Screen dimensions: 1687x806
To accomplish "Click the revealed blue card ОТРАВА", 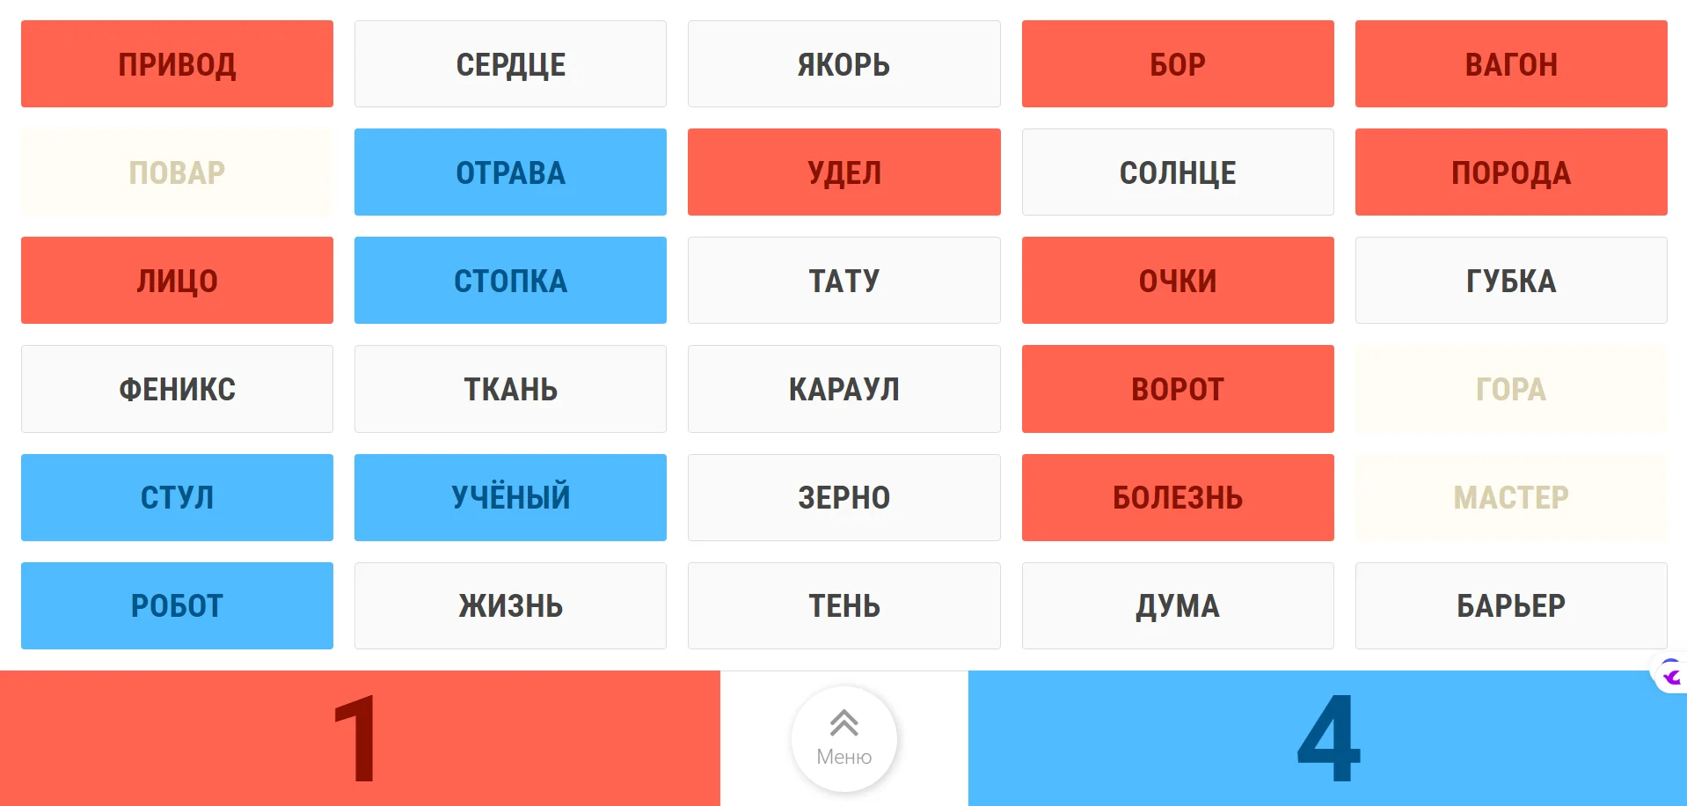I will coord(510,172).
